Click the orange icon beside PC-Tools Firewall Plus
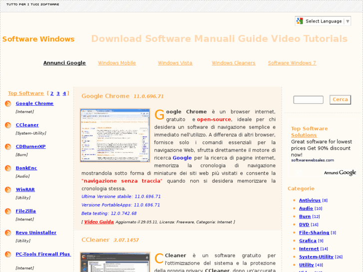This screenshot has width=363, height=272. click(8, 254)
